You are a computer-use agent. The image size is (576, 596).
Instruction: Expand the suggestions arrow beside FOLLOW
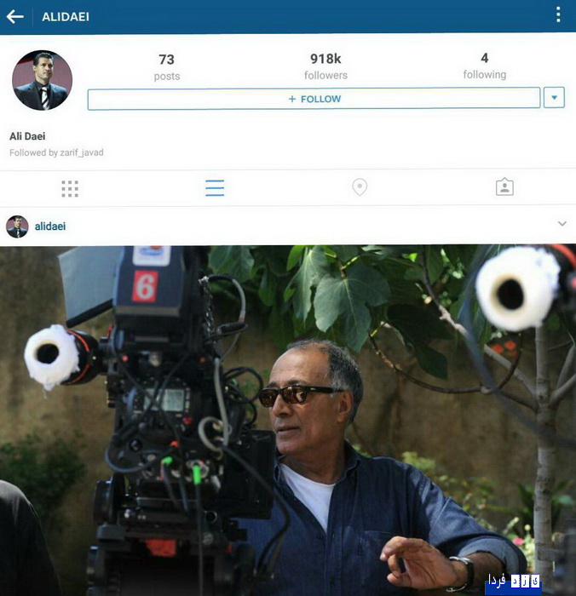pos(554,99)
